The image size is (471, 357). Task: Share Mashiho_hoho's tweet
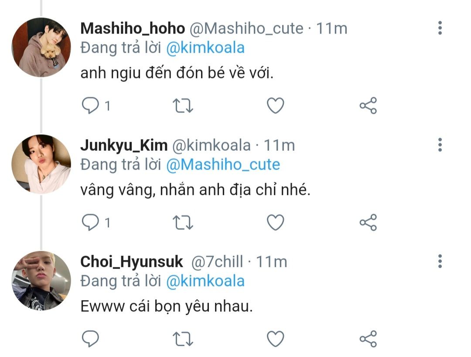coord(368,105)
